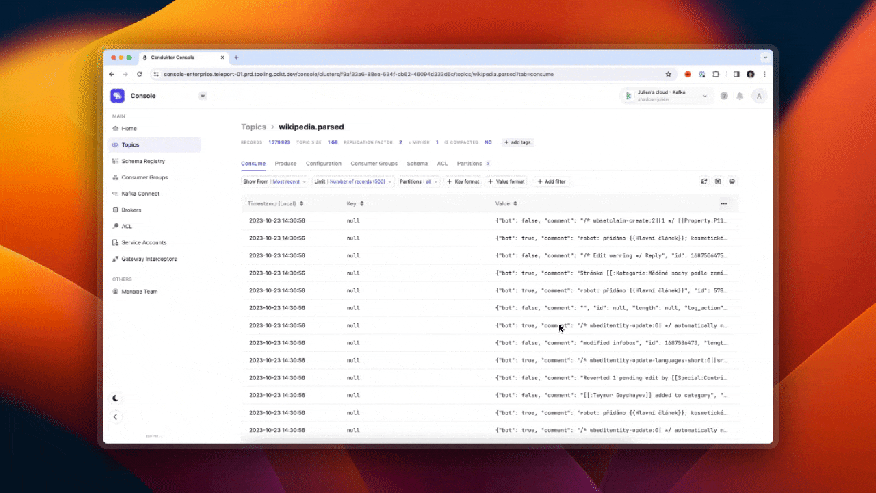
Task: Open the user avatar 'A' menu
Action: point(758,96)
